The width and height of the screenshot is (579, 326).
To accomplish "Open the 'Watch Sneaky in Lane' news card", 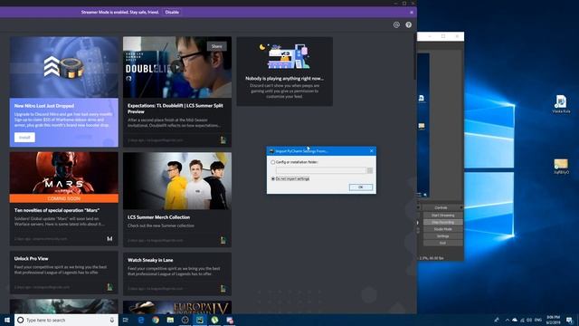I will tap(177, 273).
